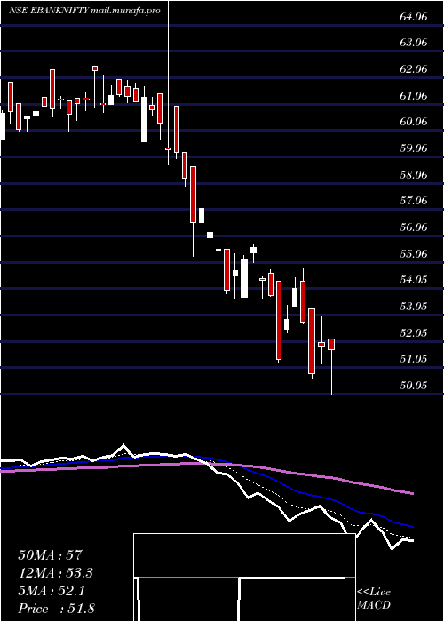Click the 53.05 price axis label

tap(415, 307)
